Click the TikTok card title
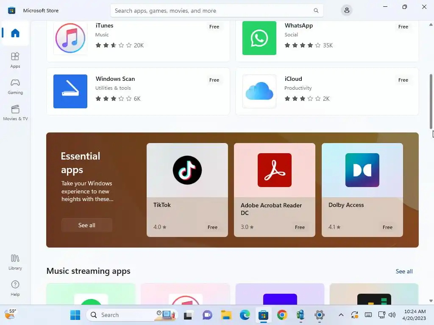Viewport: 434px width, 325px height. coord(162,205)
